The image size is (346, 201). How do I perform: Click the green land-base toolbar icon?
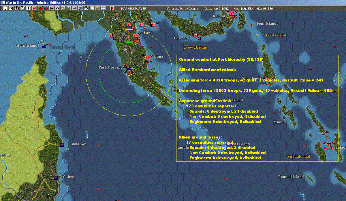pos(69,8)
